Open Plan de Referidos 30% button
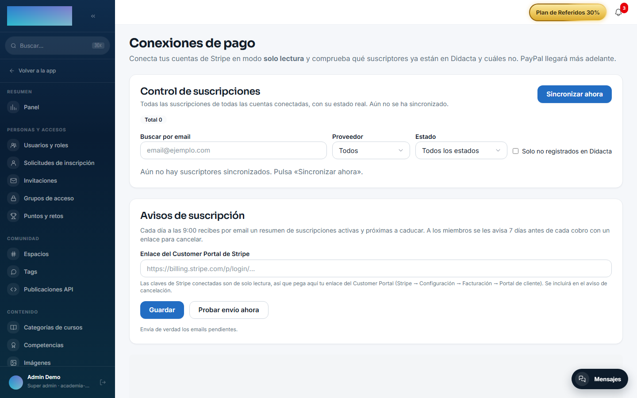Viewport: 637px width, 398px height. (568, 12)
